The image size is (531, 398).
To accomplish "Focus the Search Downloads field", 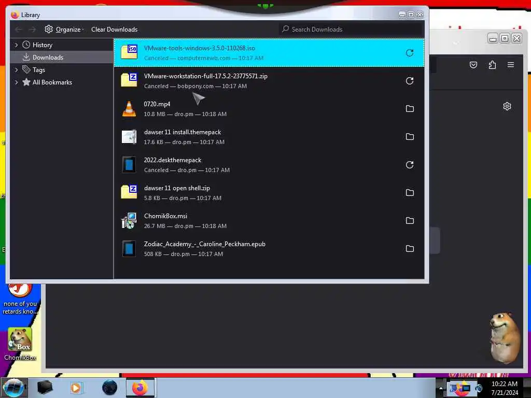I will coord(351,30).
